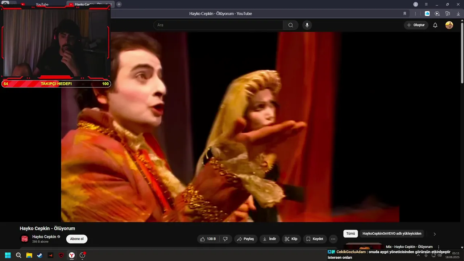Open options for Mix - Hayko Cepkin item
Screen dimensions: 464x261
pos(439,247)
